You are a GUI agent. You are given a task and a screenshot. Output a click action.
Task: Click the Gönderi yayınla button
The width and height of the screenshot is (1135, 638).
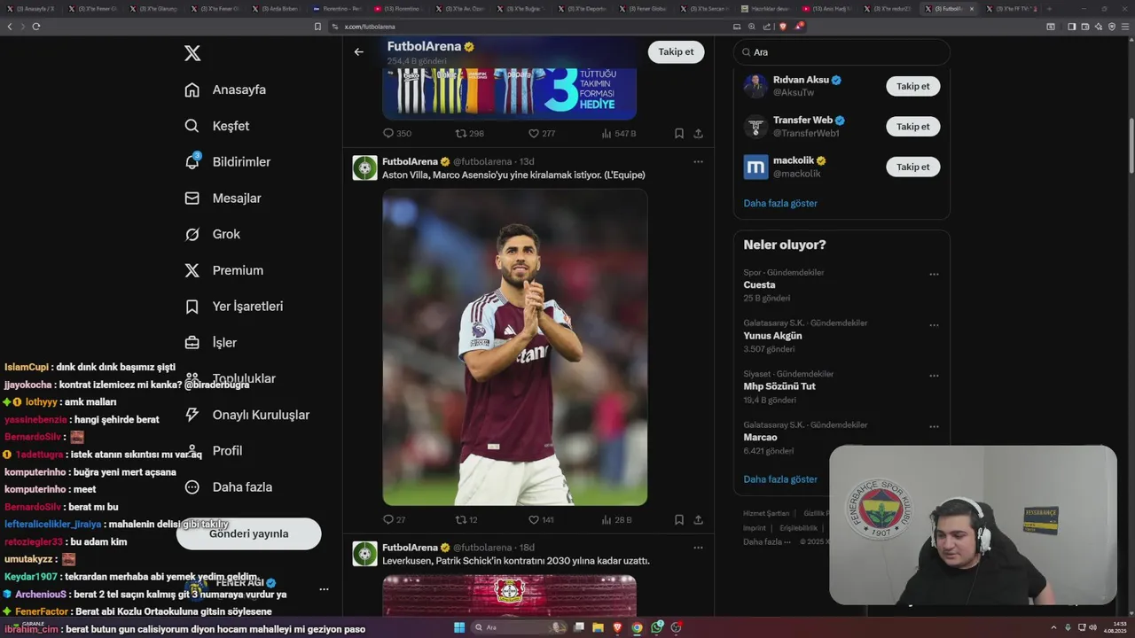pyautogui.click(x=249, y=533)
